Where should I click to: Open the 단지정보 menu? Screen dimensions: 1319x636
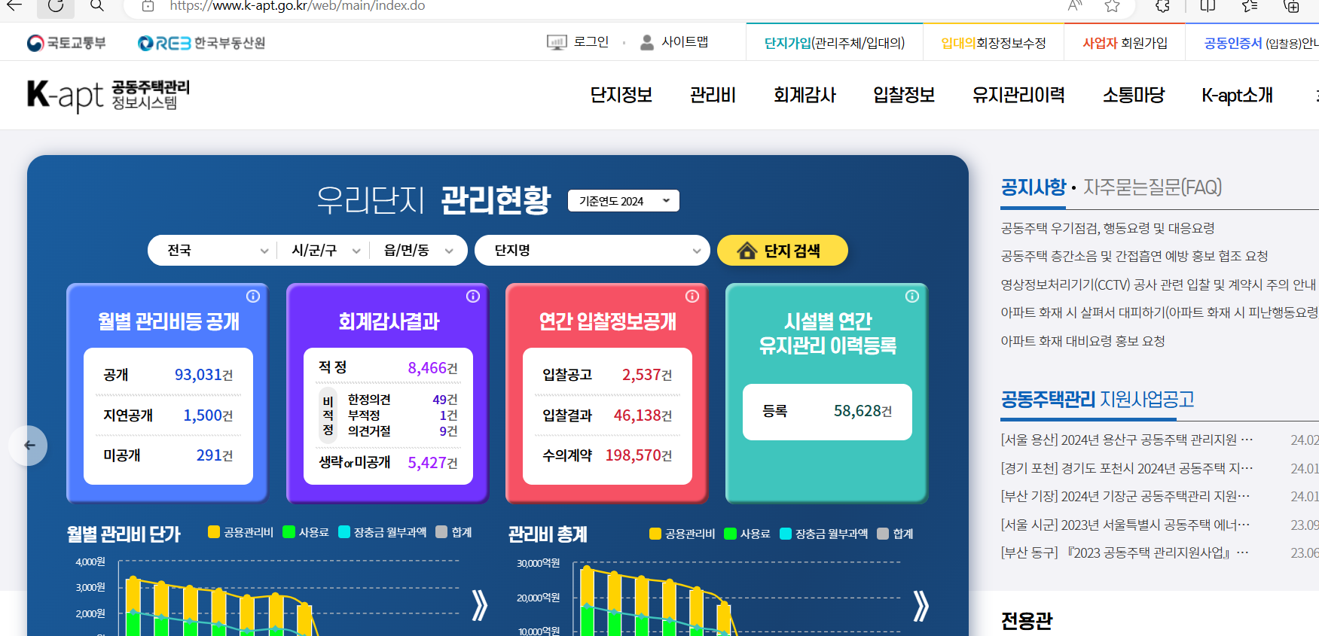coord(621,96)
